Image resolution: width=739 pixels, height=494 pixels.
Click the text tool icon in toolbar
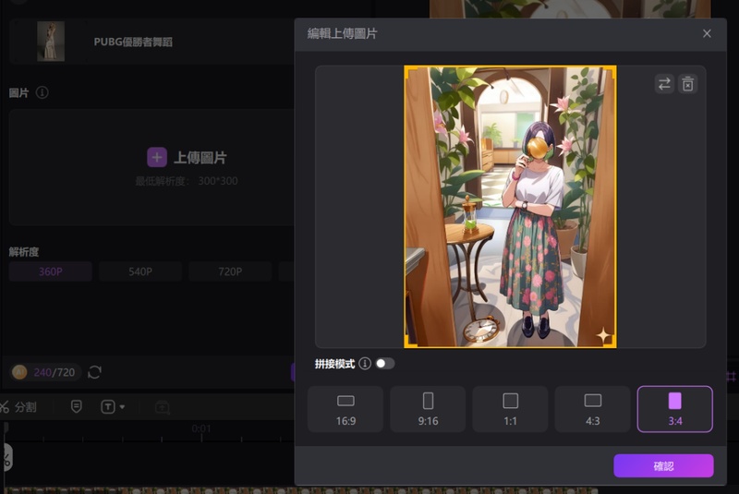click(108, 406)
